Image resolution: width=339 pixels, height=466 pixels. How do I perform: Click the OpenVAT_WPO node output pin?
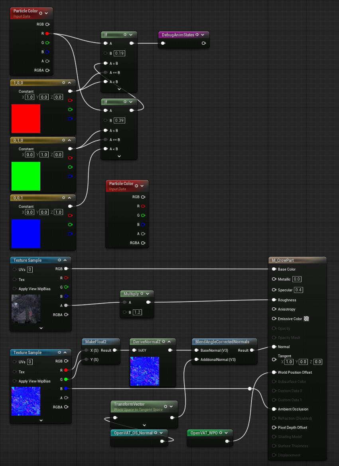(x=227, y=441)
